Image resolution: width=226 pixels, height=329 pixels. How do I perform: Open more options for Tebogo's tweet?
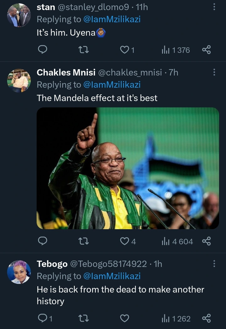click(x=214, y=264)
